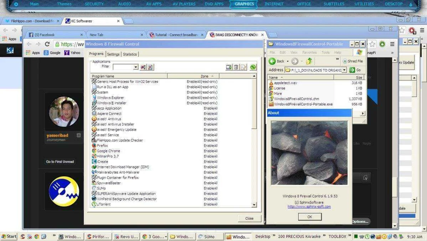Sort the list by the Zone column header
The image size is (427, 241).
[x=193, y=76]
